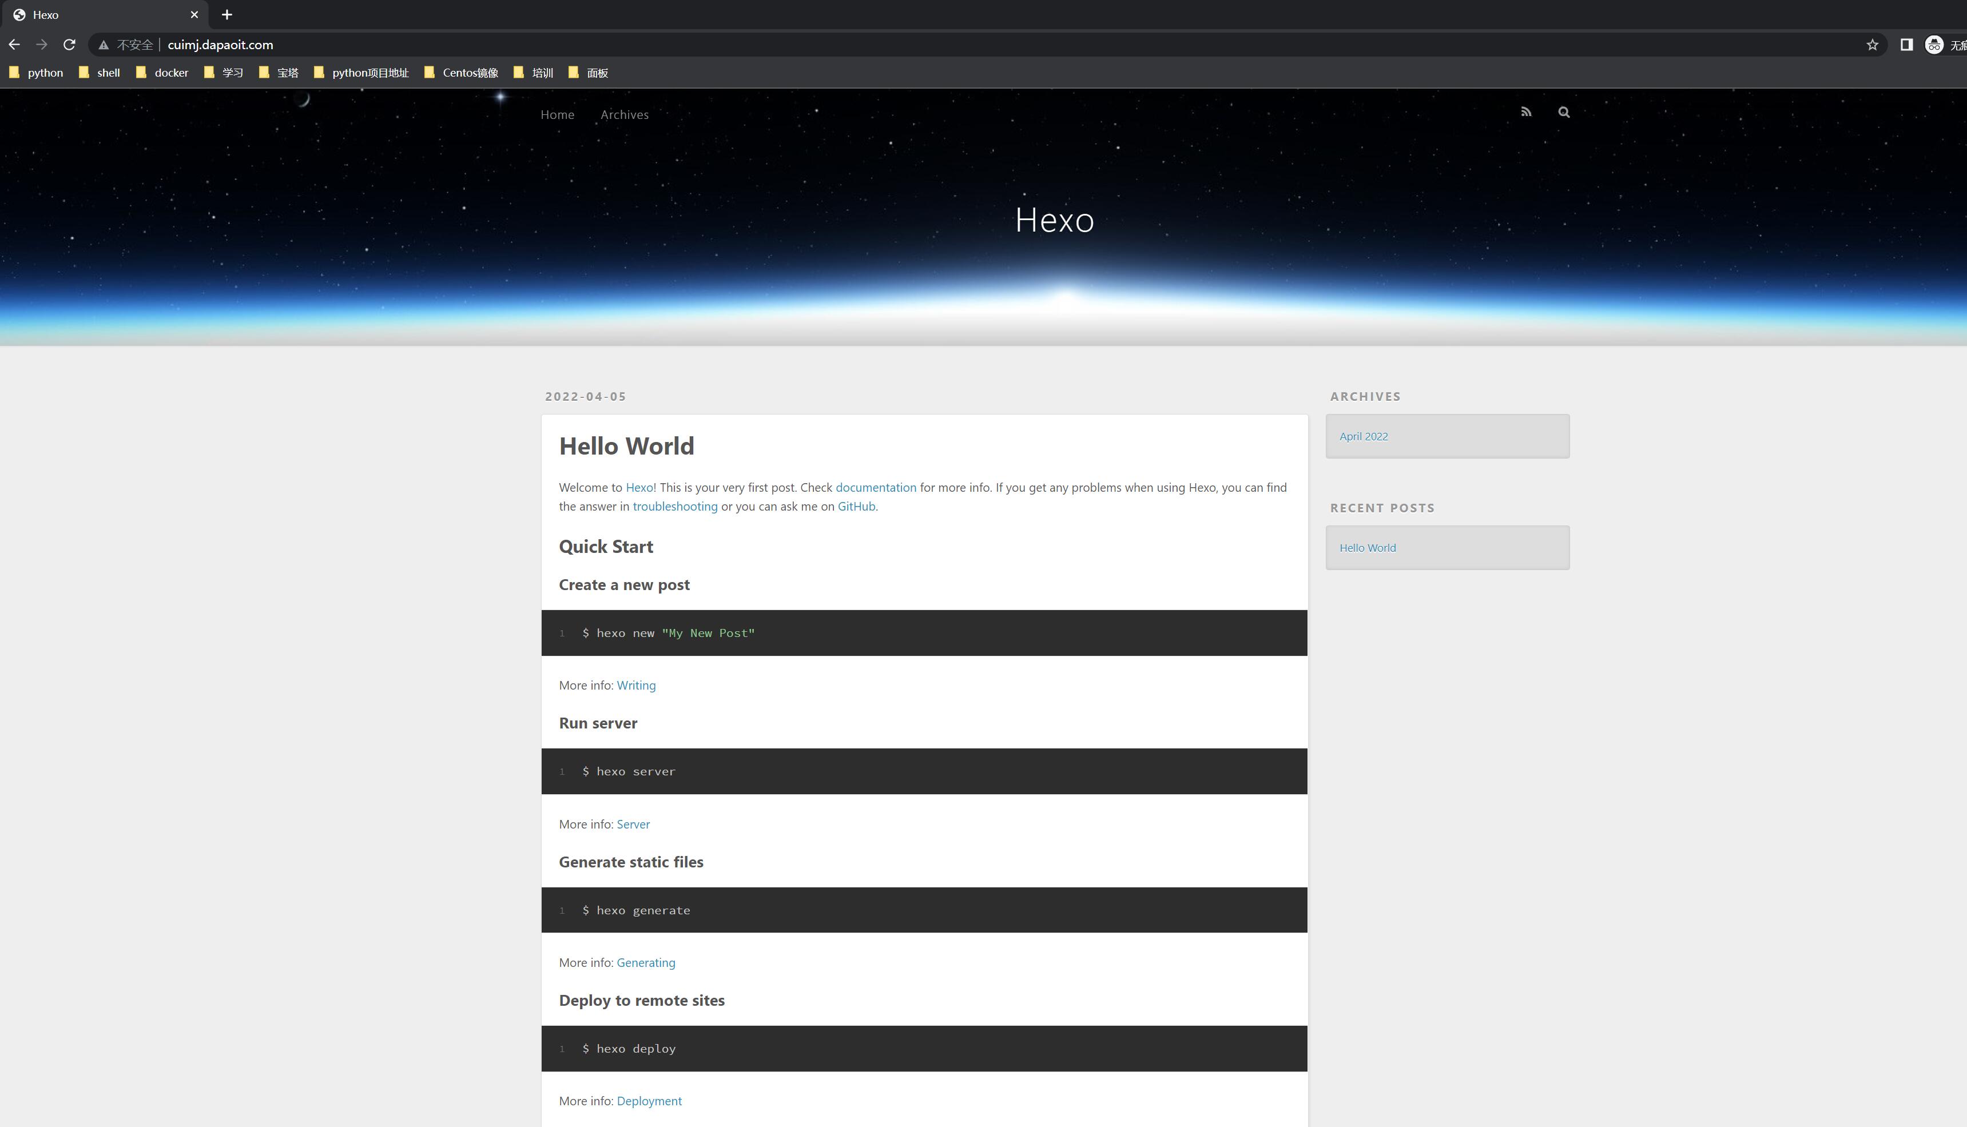Click the incognito profile icon
The height and width of the screenshot is (1127, 1967).
click(1934, 45)
